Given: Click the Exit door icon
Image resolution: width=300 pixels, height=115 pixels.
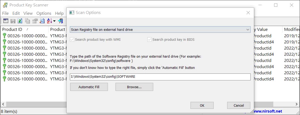Looking at the screenshot, I should [x=60, y=21].
